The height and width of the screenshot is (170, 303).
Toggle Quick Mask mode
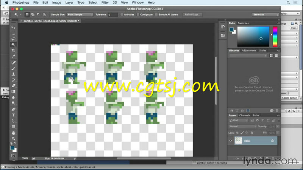pos(13,156)
